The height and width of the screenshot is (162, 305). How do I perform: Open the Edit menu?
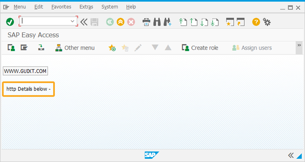pos(39,7)
